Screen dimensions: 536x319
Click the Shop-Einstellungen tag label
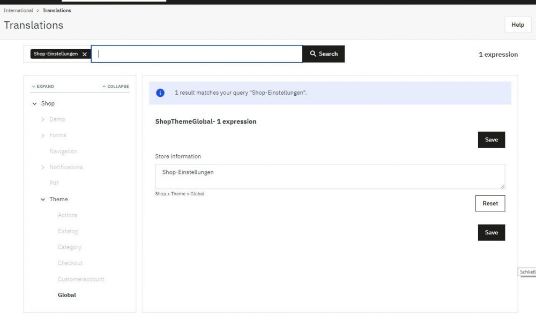[x=56, y=54]
